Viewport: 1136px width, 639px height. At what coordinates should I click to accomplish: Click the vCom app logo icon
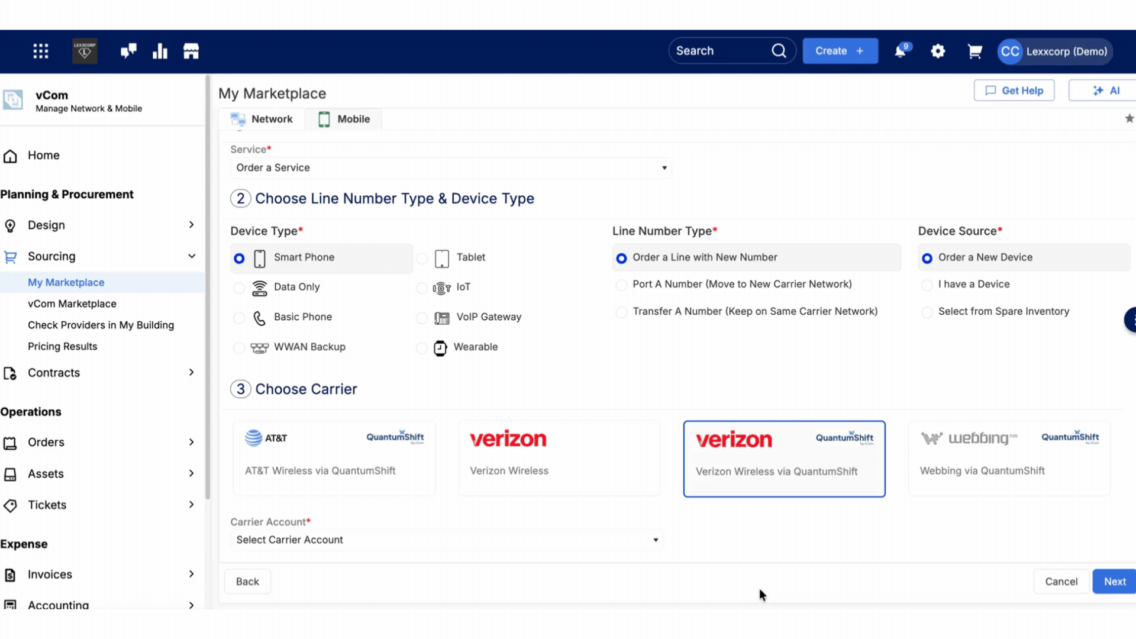pyautogui.click(x=13, y=100)
